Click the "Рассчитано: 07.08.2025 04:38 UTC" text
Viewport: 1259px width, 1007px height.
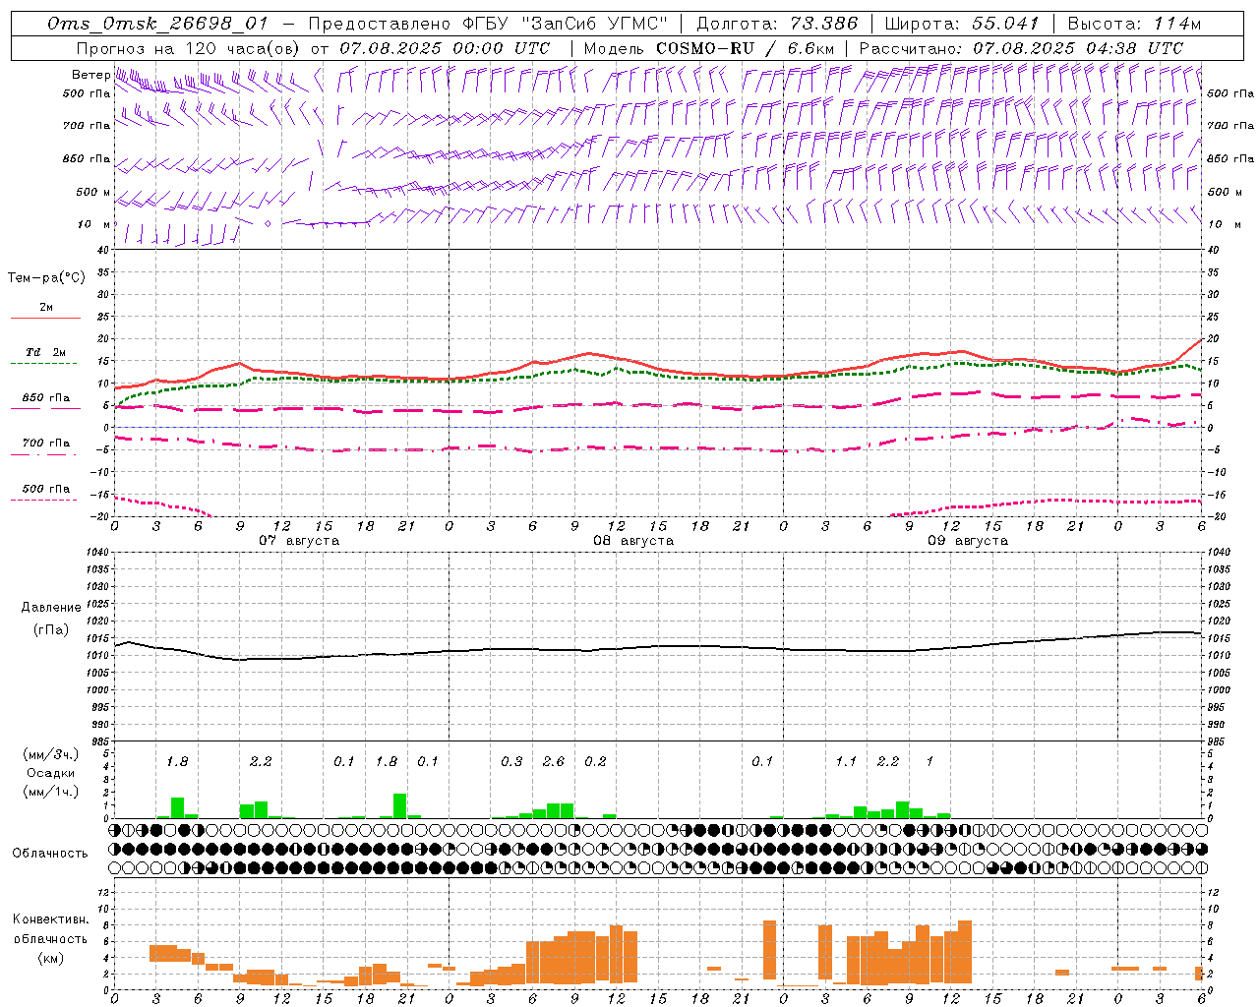pyautogui.click(x=1021, y=48)
